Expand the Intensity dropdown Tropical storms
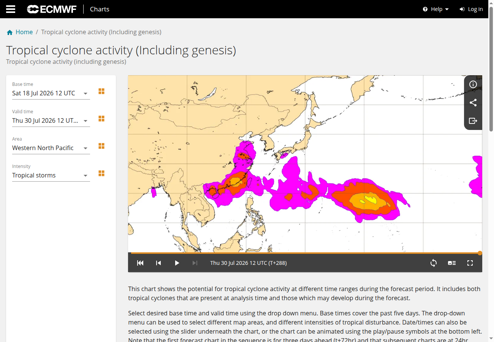Image resolution: width=494 pixels, height=342 pixels. tap(51, 175)
